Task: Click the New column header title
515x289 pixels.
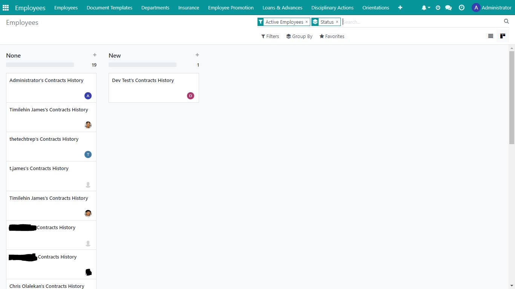Action: [x=115, y=55]
